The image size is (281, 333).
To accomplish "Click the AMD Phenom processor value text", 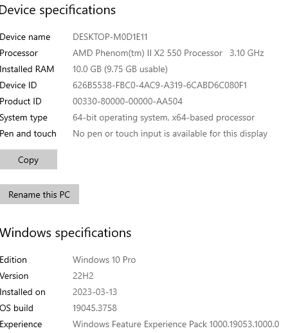I will pos(168,53).
